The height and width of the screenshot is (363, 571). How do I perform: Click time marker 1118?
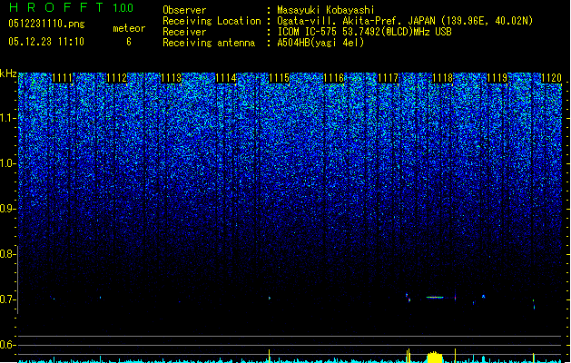pos(443,78)
